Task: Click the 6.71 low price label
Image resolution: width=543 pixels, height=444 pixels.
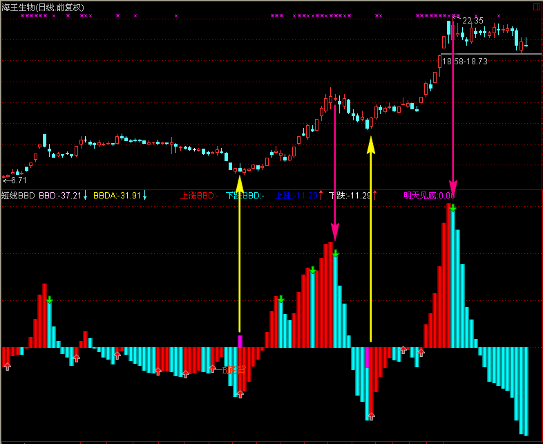Action: [x=19, y=181]
